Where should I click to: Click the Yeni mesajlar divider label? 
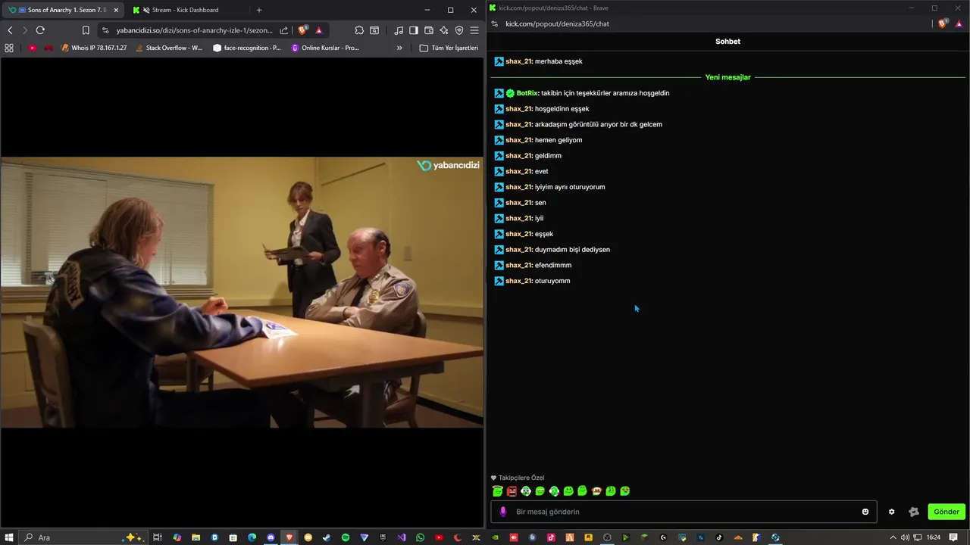(x=727, y=77)
